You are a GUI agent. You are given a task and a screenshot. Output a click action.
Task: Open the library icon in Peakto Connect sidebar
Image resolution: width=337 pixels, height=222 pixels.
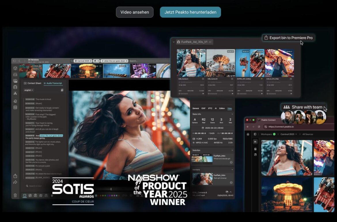(x=255, y=142)
